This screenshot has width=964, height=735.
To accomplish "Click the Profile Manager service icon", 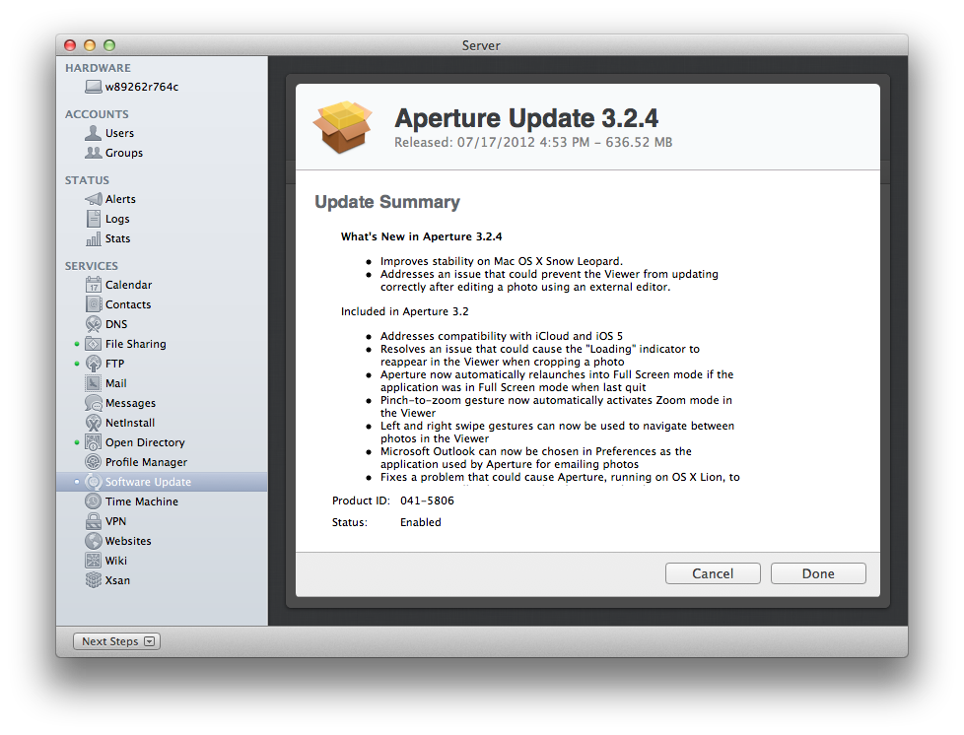I will click(x=94, y=461).
